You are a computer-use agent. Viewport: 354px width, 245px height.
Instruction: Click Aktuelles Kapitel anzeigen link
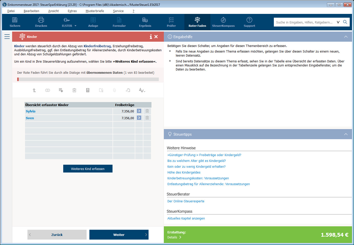click(186, 218)
